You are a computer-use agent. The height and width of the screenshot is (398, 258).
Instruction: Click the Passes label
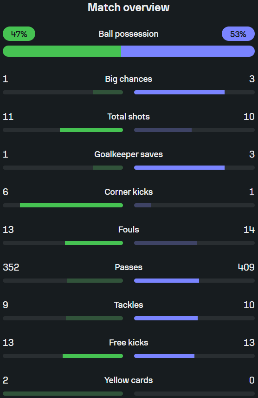tap(129, 267)
